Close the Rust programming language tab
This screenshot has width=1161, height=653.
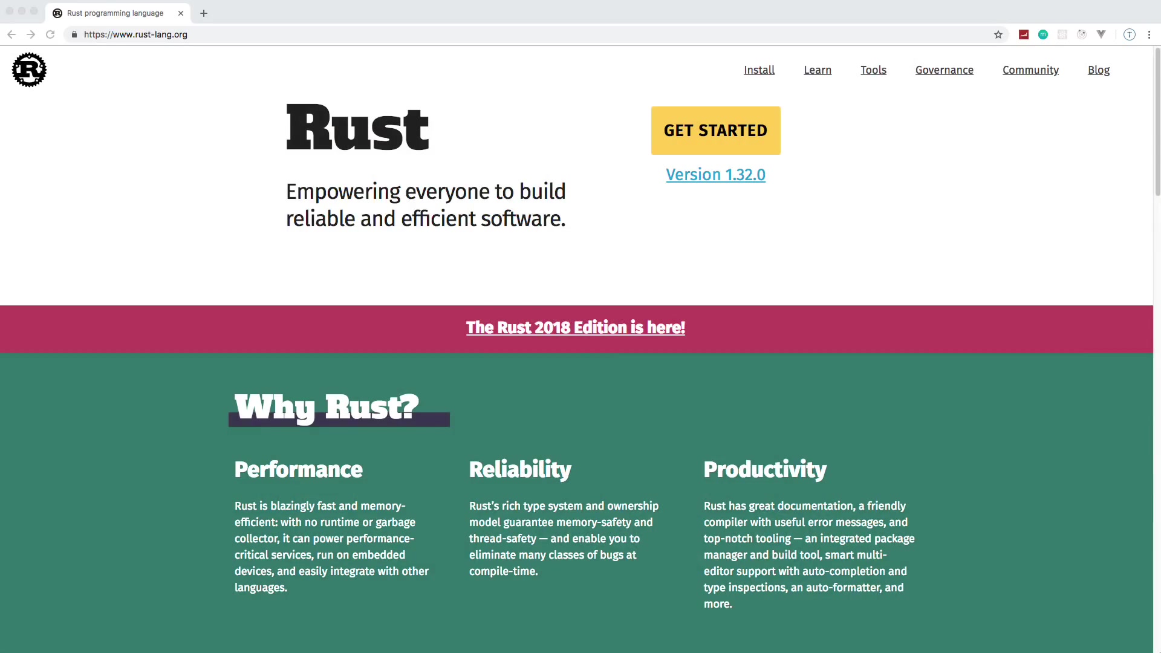(x=181, y=13)
